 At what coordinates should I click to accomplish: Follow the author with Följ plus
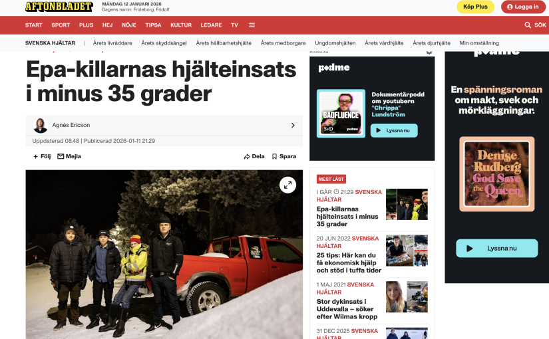point(42,156)
